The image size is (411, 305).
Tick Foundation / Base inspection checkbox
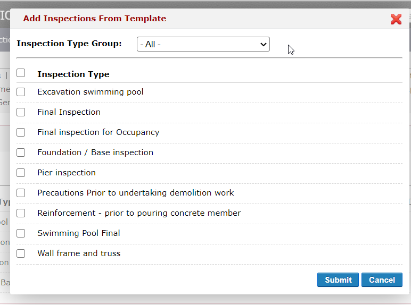(21, 152)
